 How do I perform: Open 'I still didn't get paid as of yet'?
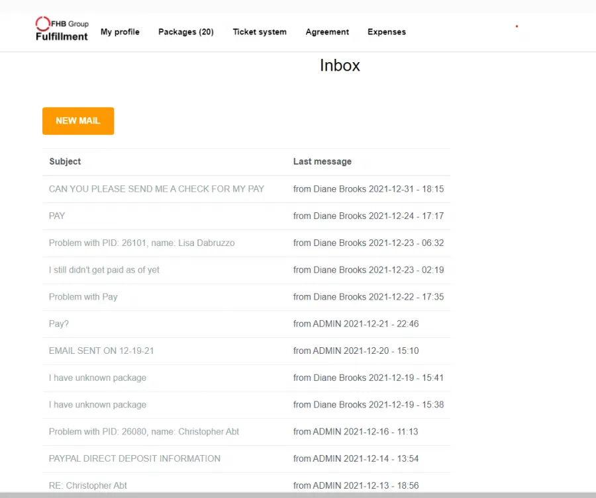pos(104,270)
